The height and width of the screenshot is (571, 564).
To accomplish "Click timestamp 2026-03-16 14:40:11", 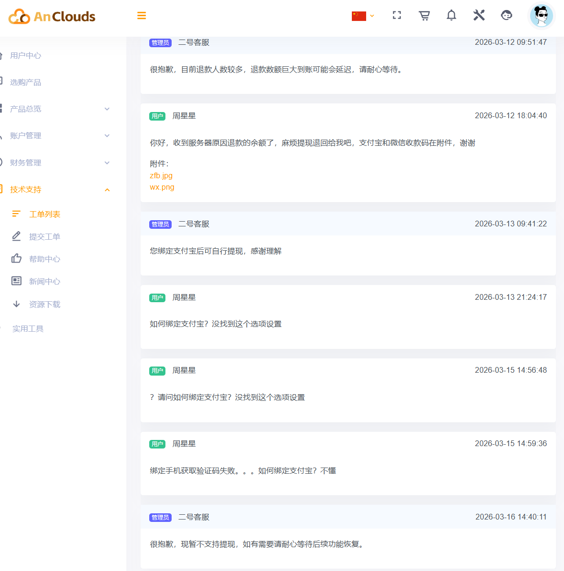I will pyautogui.click(x=511, y=517).
